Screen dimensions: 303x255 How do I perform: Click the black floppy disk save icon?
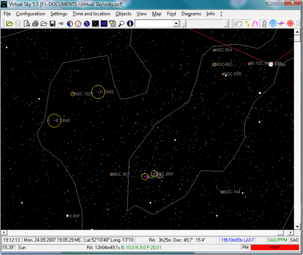coord(52,24)
